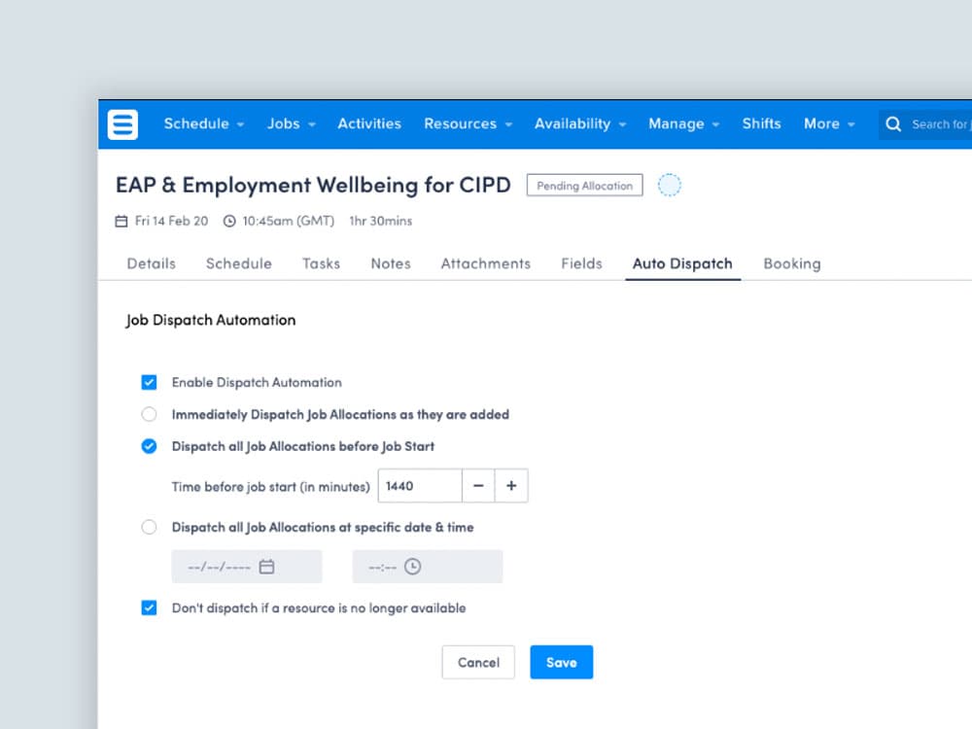Decrease minutes with the minus button
Screen dimensions: 972x729
coord(478,486)
